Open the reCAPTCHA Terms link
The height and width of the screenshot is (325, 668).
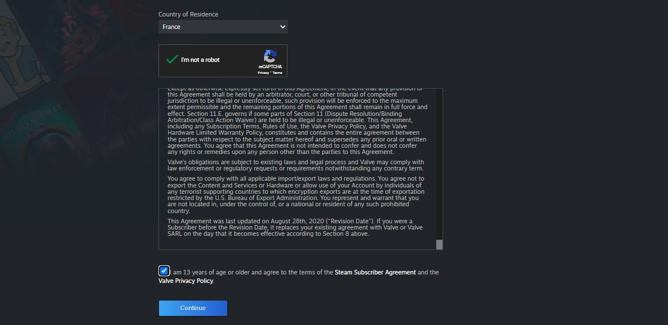pyautogui.click(x=277, y=73)
